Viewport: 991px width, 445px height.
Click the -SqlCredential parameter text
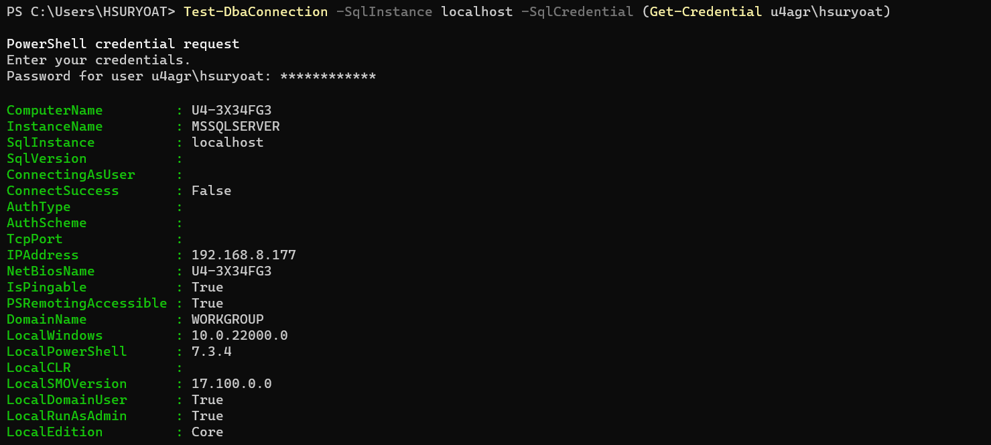pos(577,11)
